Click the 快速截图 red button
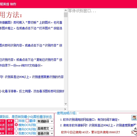Image resolution: width=137 pixels, height=137 pixels. tap(2, 127)
